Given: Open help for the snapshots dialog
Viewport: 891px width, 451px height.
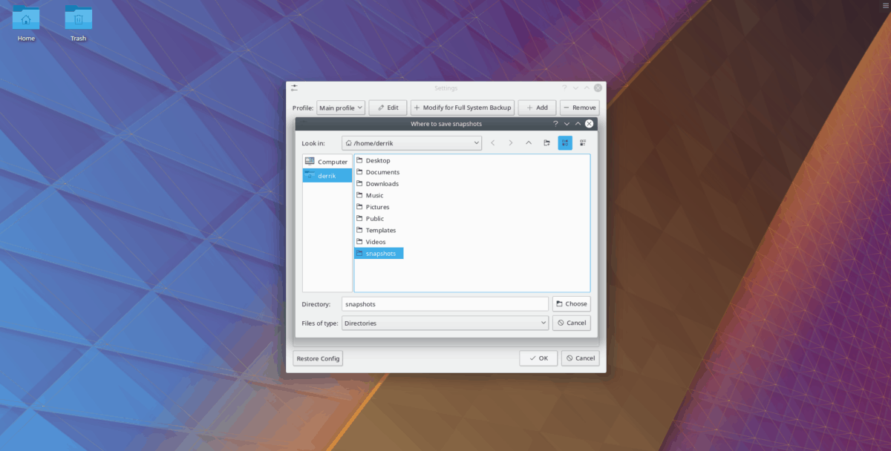Looking at the screenshot, I should point(555,123).
